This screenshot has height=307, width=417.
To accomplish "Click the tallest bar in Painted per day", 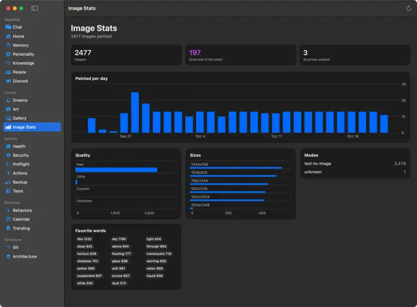I will click(135, 113).
